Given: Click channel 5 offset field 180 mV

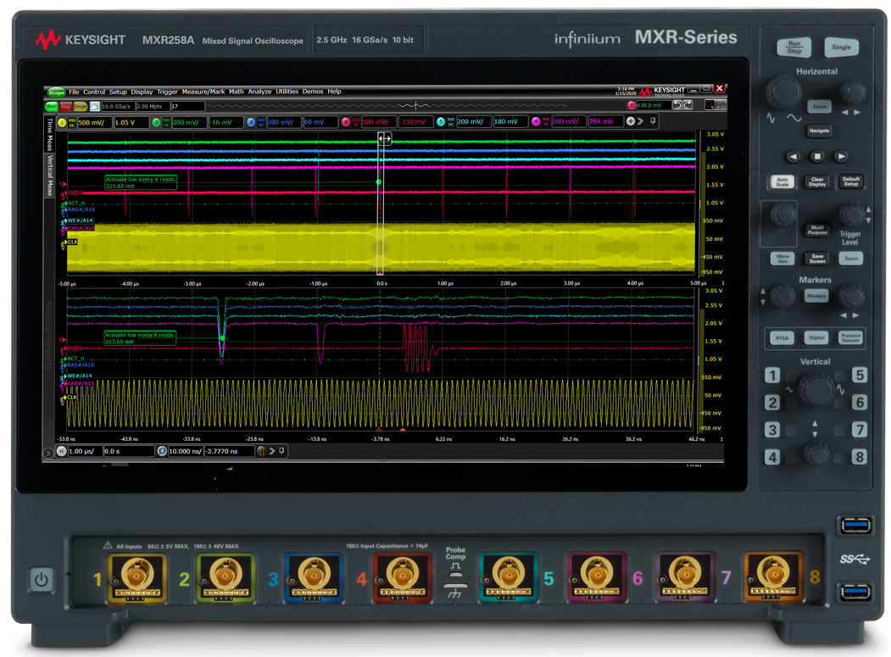Looking at the screenshot, I should (510, 121).
